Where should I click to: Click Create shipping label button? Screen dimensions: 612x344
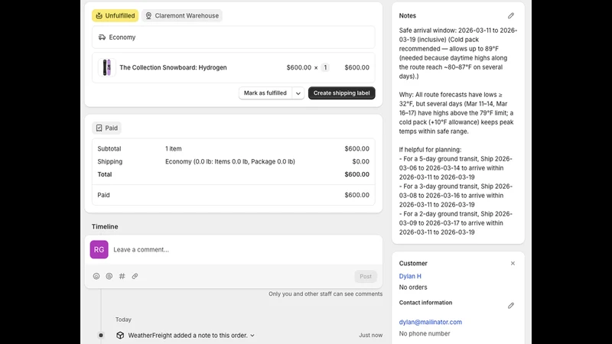coord(341,92)
